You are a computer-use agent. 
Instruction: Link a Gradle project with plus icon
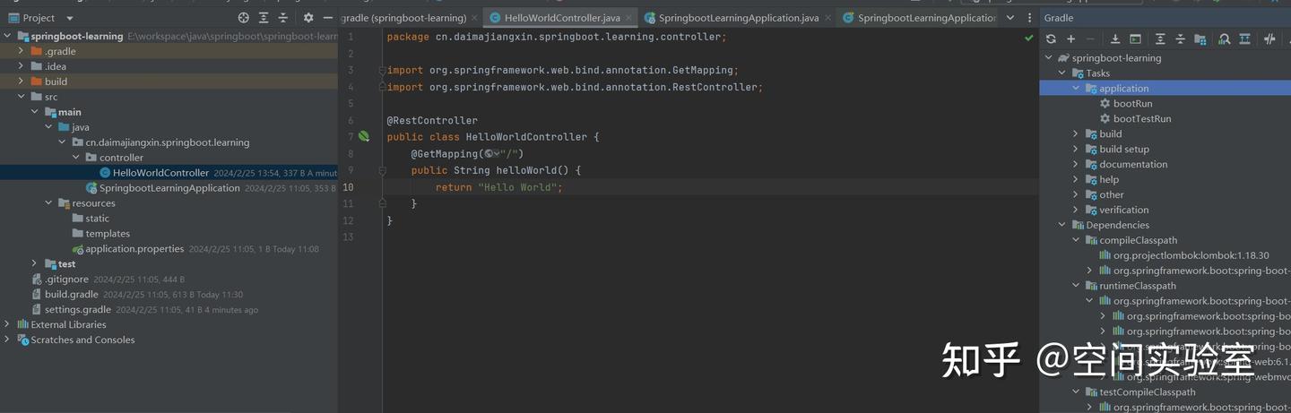point(1070,39)
